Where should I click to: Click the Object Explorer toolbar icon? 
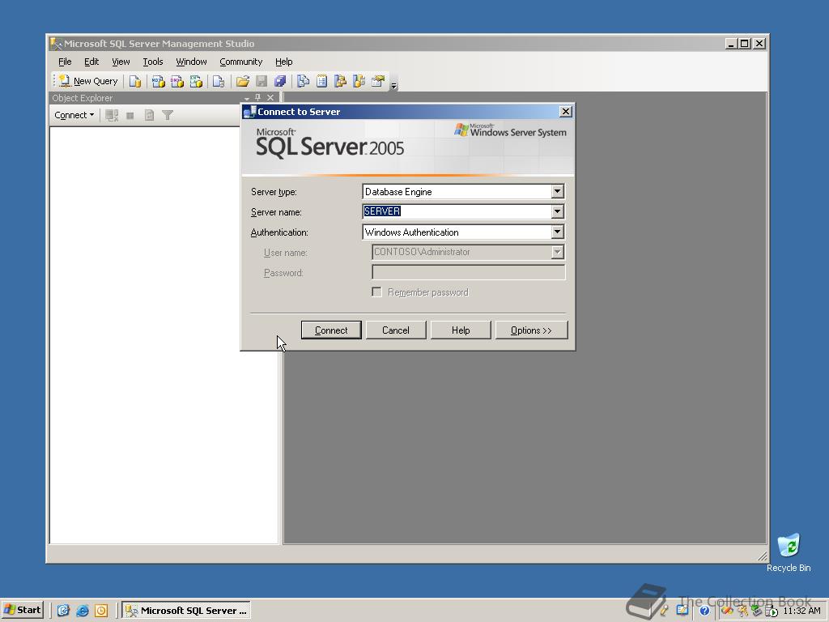[340, 81]
